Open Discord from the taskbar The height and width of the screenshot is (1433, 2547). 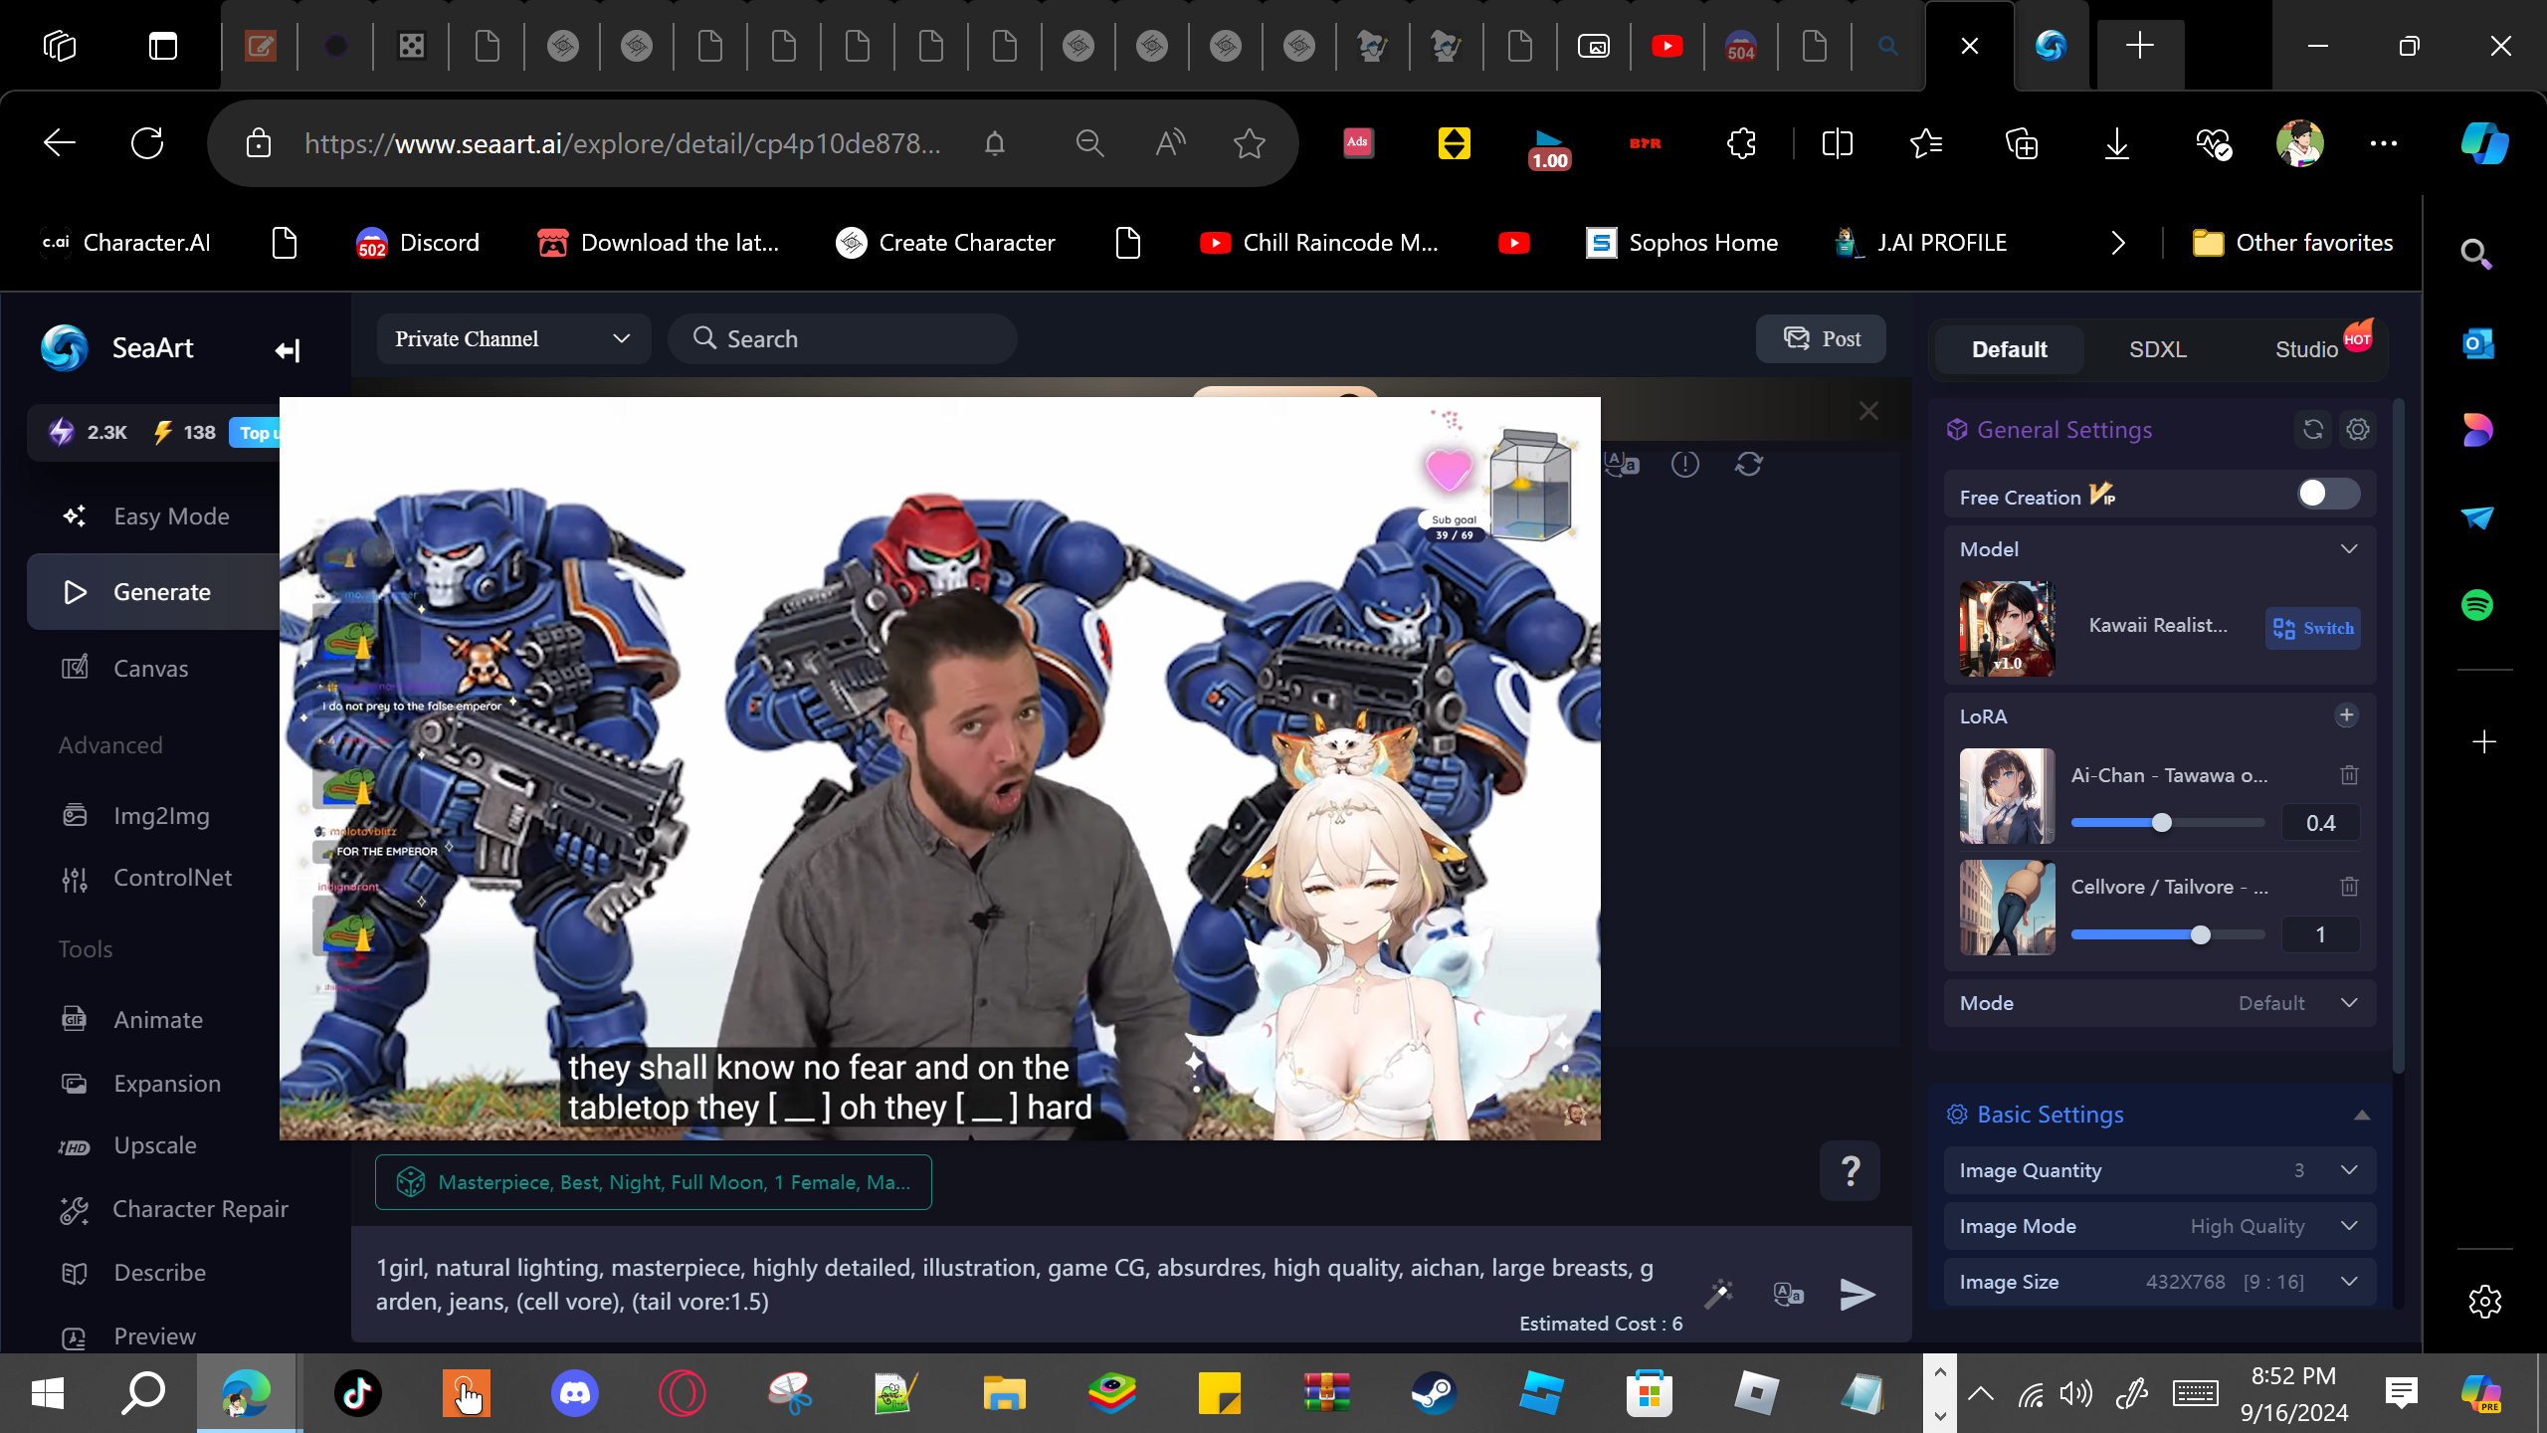[x=574, y=1393]
